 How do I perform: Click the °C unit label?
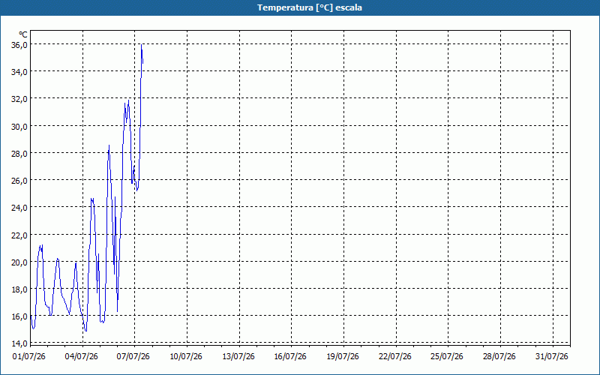pos(23,35)
